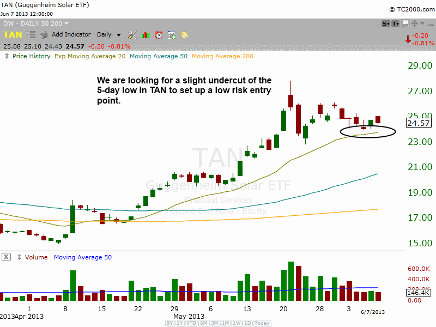Click the 15.00 price axis label
This screenshot has width=436, height=327.
[420, 243]
